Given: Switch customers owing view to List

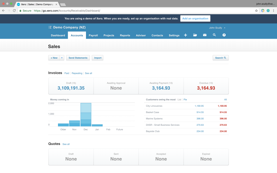Looking at the screenshot, I should (179, 99).
